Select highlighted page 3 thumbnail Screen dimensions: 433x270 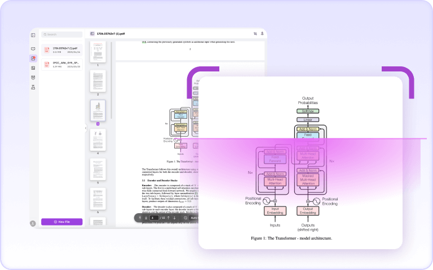(98, 110)
